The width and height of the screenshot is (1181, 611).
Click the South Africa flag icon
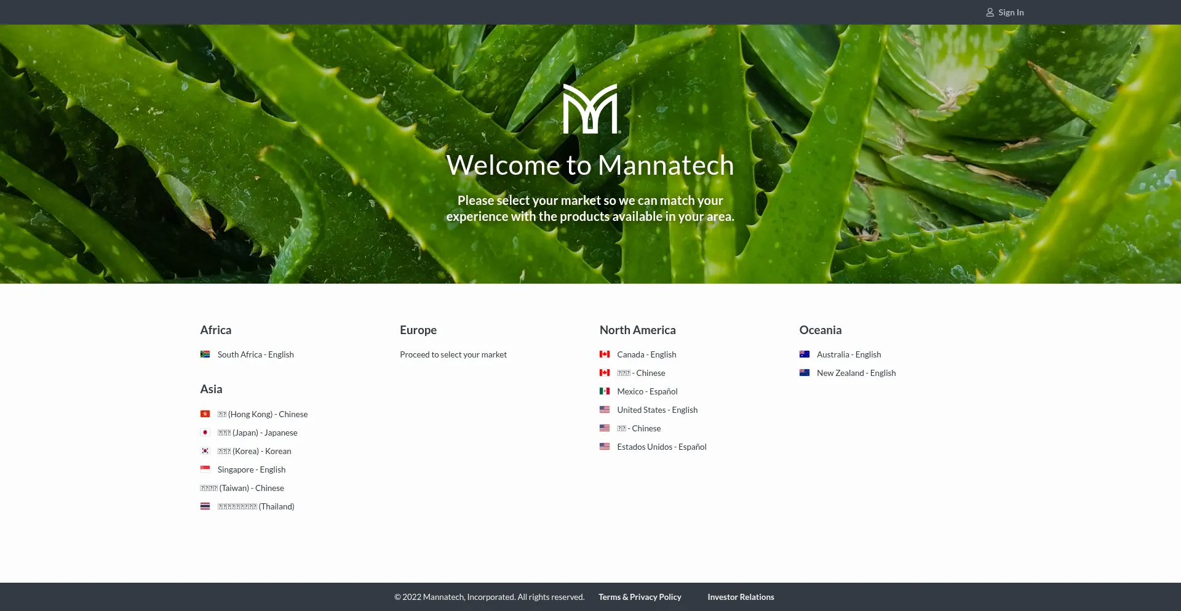tap(205, 354)
